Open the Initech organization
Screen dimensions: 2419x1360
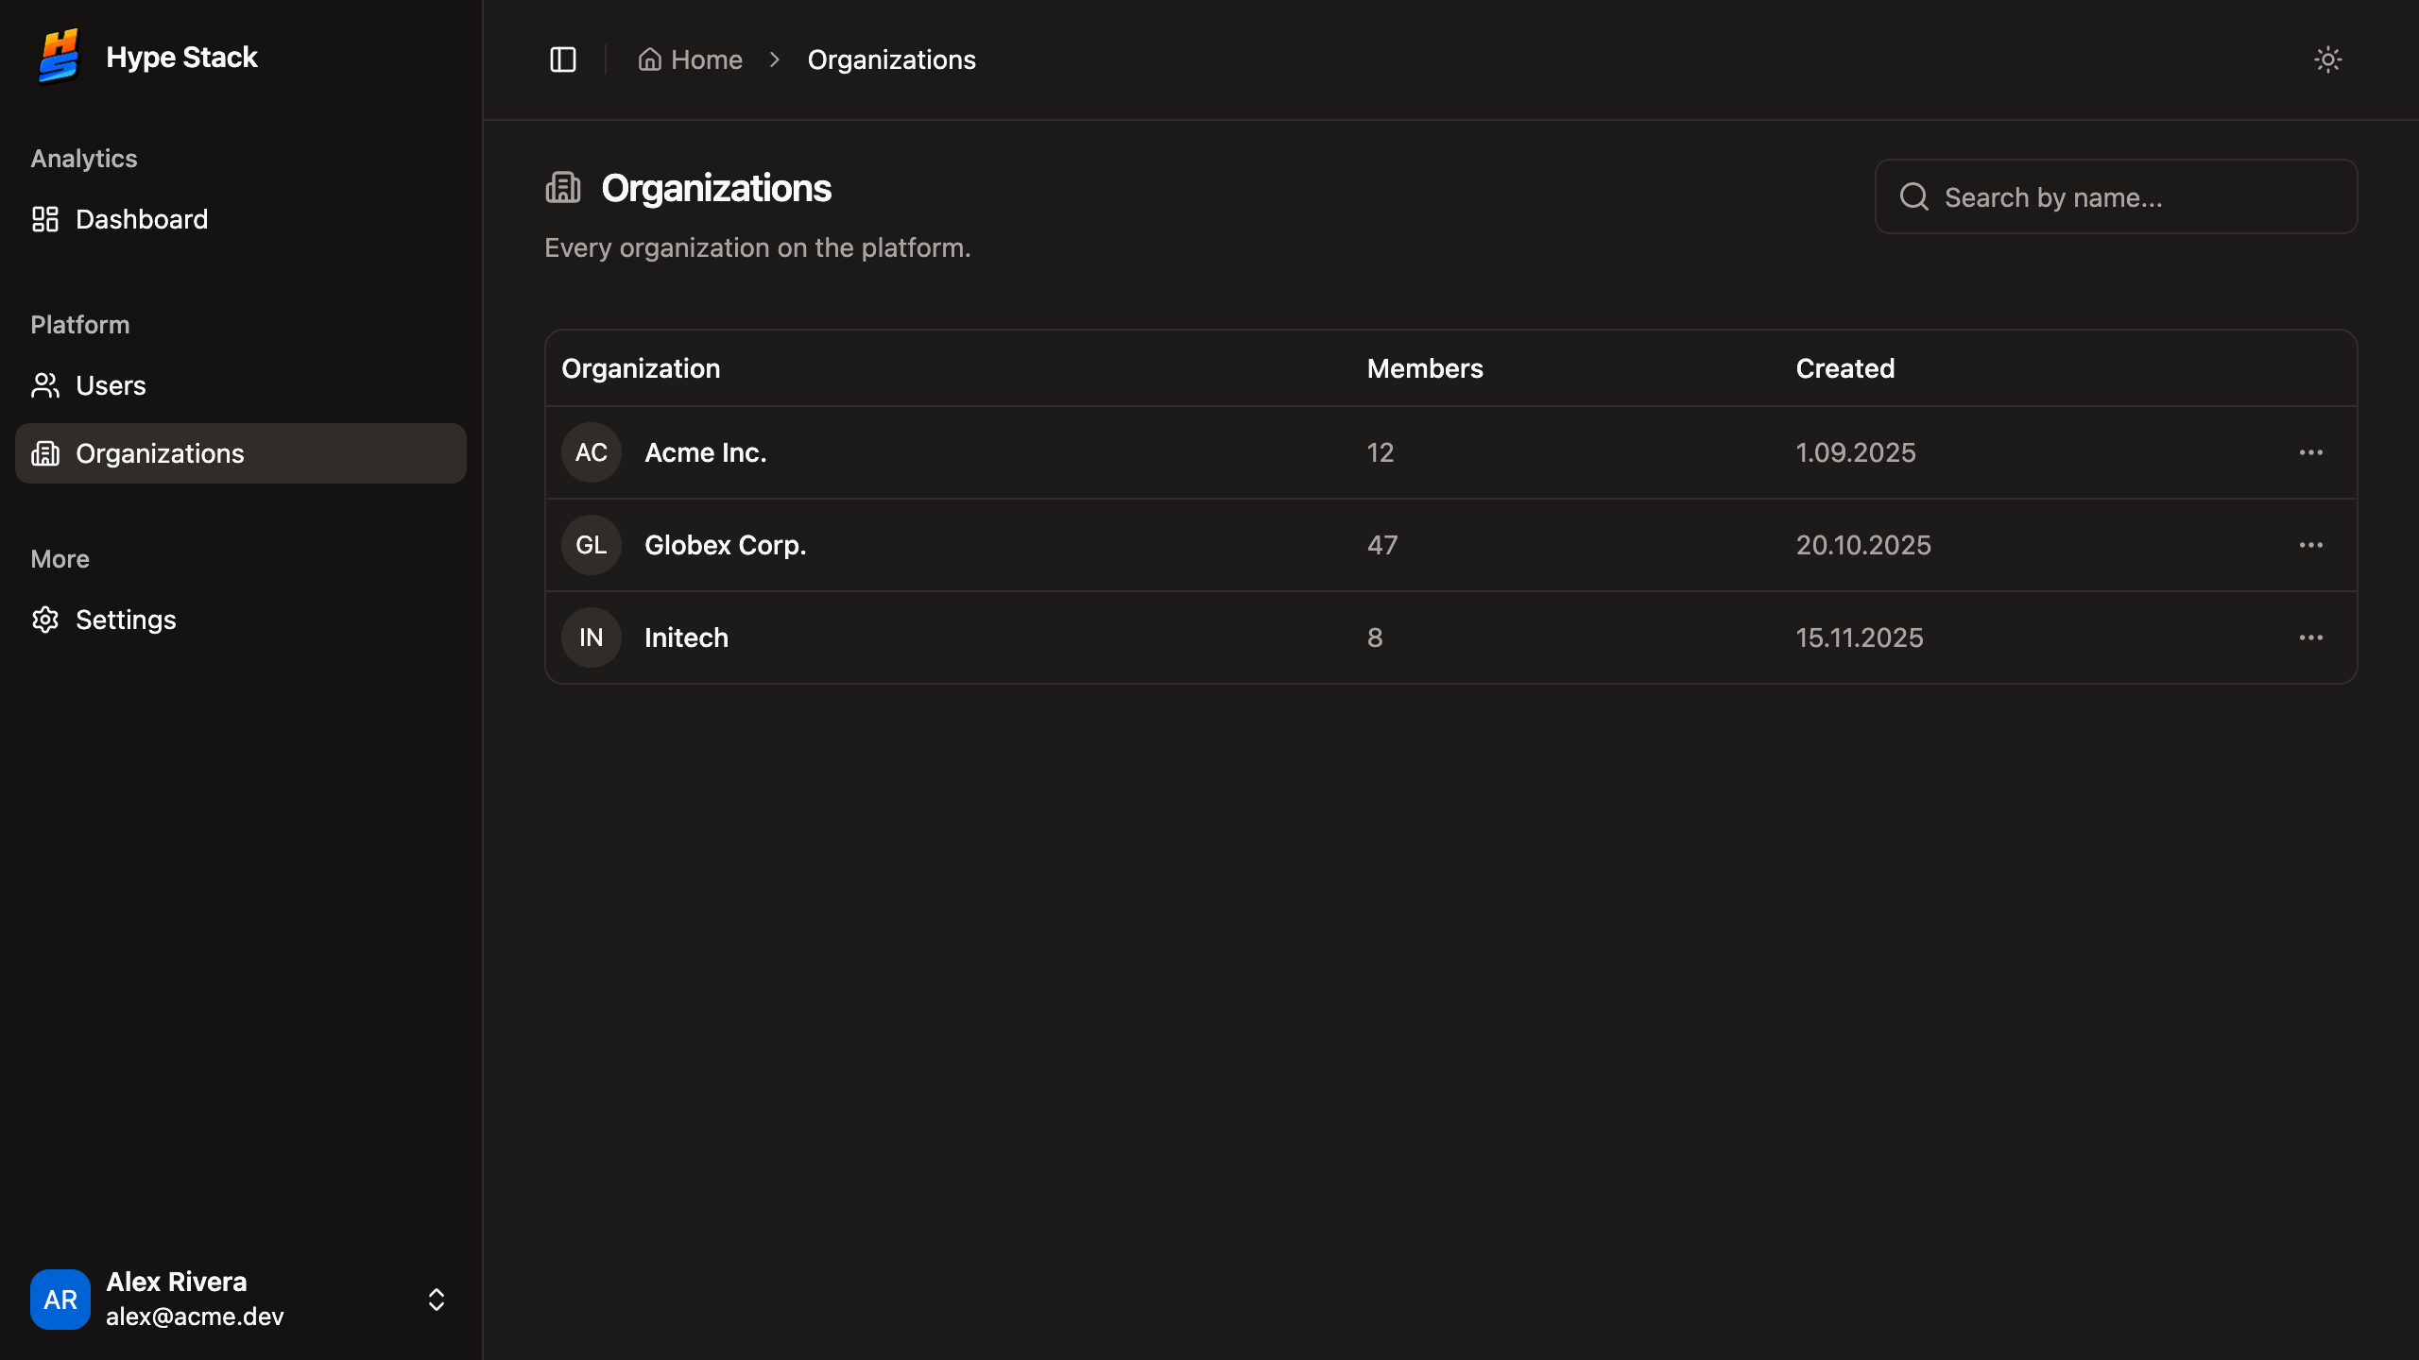[686, 637]
